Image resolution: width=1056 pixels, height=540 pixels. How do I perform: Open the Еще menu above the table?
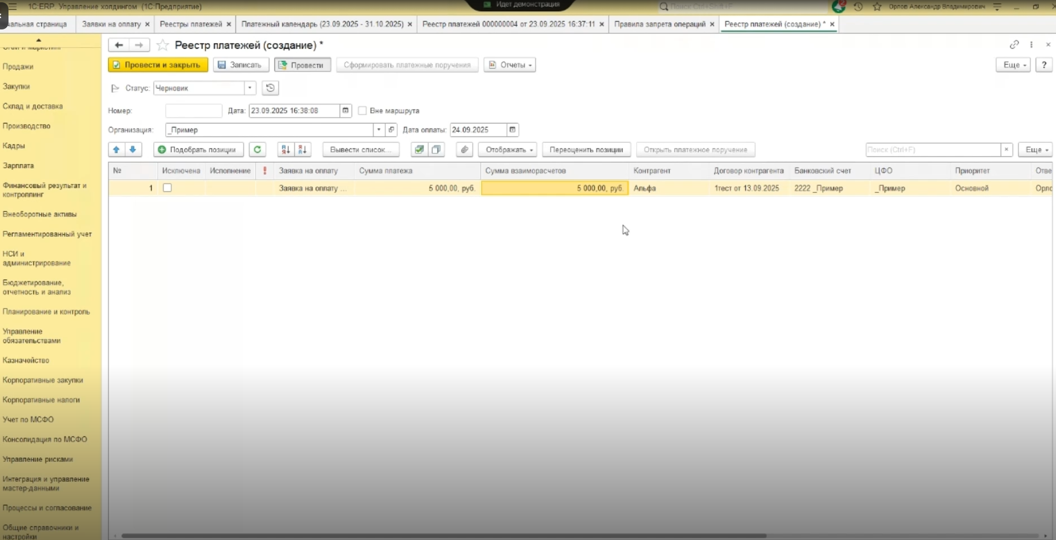(x=1036, y=150)
